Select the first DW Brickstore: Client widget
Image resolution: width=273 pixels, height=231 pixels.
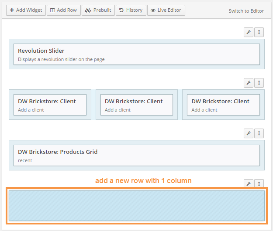50,105
